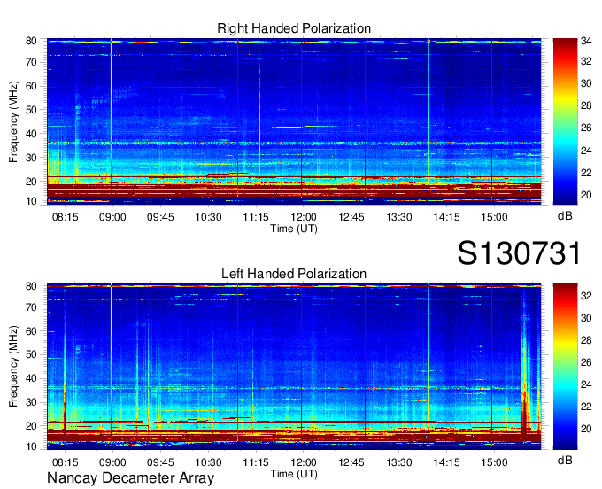This screenshot has width=602, height=489.
Task: Click the 10:30 time tick on the bottom plot
Action: (x=208, y=462)
